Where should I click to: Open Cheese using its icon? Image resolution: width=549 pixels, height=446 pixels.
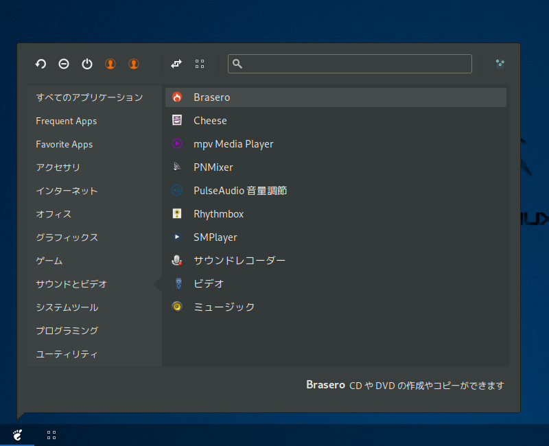[x=177, y=120]
